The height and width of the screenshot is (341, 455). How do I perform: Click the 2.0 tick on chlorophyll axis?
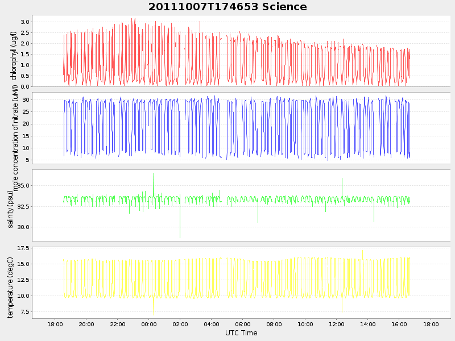pyautogui.click(x=25, y=44)
